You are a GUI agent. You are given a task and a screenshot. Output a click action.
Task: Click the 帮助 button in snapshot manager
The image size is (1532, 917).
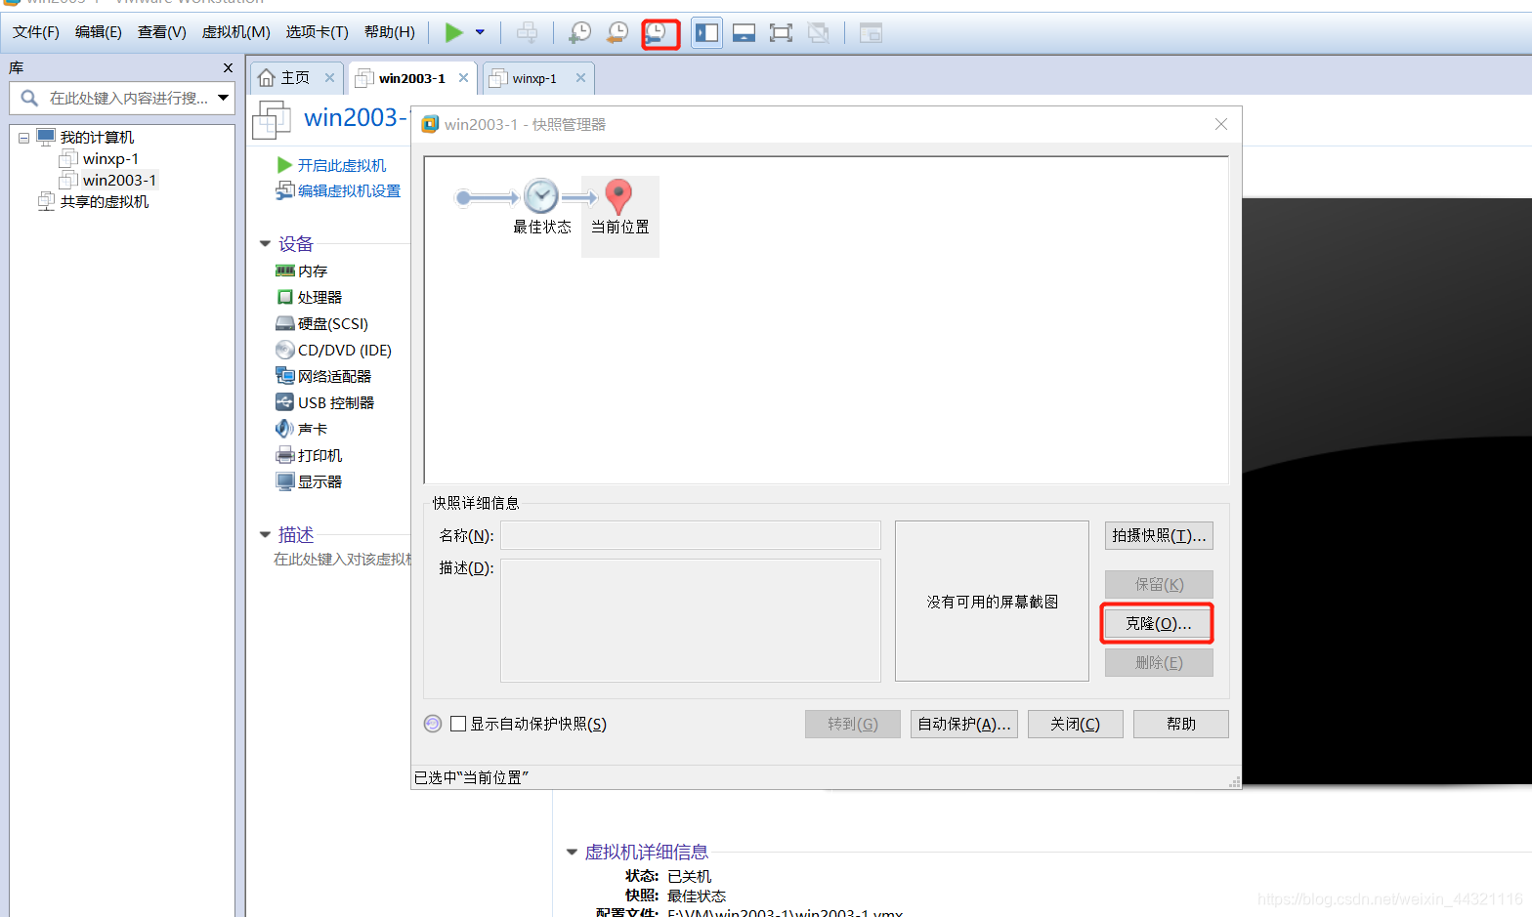(1181, 724)
